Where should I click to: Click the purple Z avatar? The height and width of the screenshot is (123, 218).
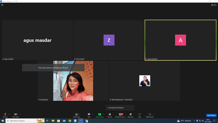[x=109, y=40]
